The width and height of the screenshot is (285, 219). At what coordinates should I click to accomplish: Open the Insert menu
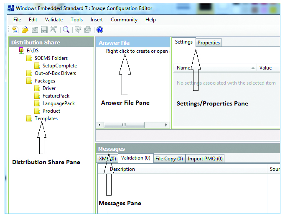[x=97, y=20]
